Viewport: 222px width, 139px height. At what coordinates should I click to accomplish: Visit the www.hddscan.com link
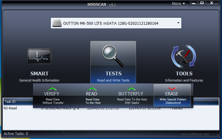click(x=195, y=134)
